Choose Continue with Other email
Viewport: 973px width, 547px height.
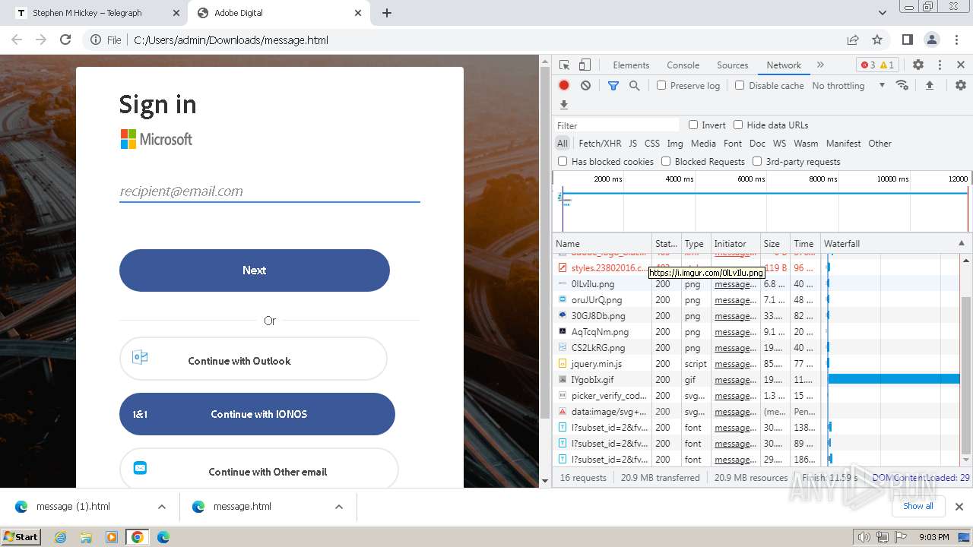(258, 469)
